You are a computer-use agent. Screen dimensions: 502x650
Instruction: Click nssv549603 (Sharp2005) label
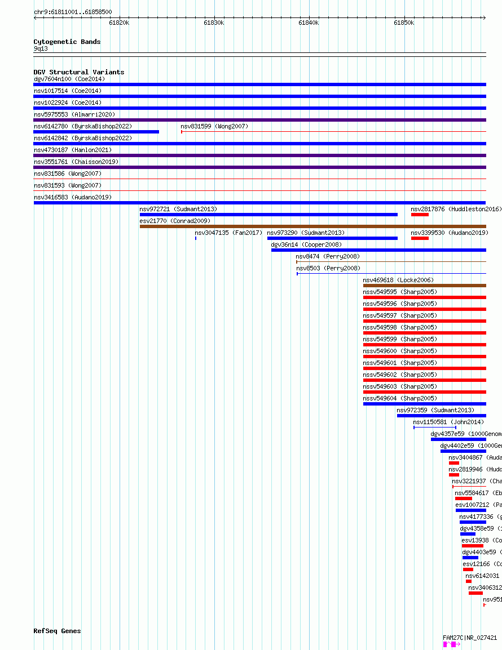click(400, 386)
